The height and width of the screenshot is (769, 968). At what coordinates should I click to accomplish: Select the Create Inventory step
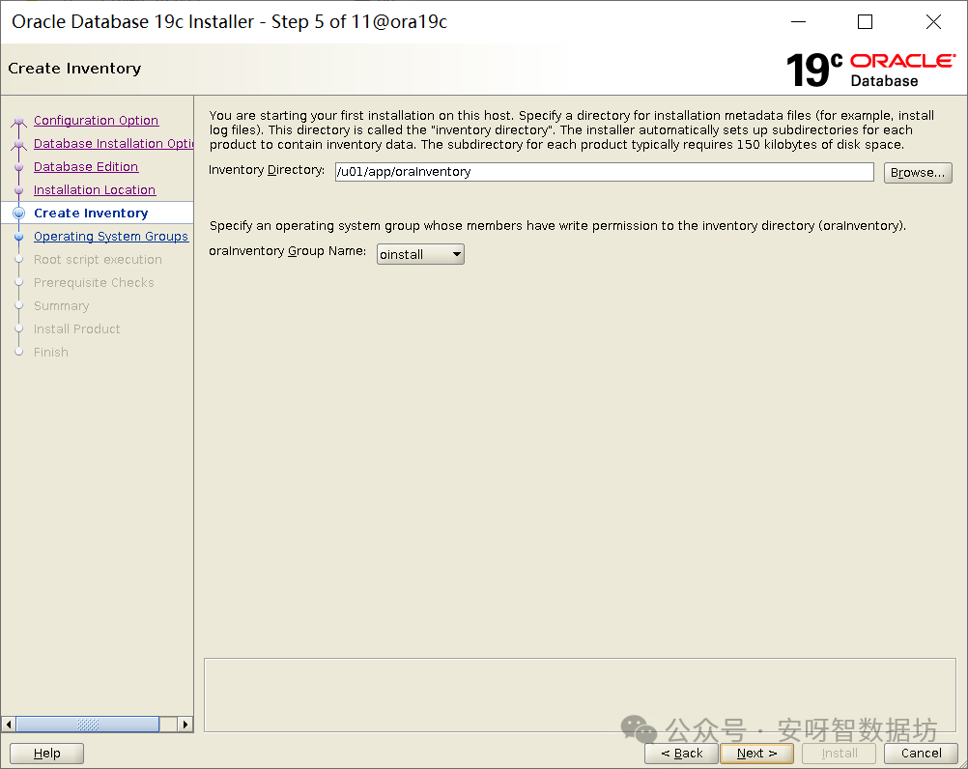(x=91, y=213)
